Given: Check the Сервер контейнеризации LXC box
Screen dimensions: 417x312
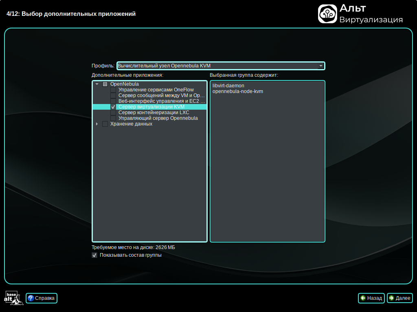Looking at the screenshot, I should (113, 113).
